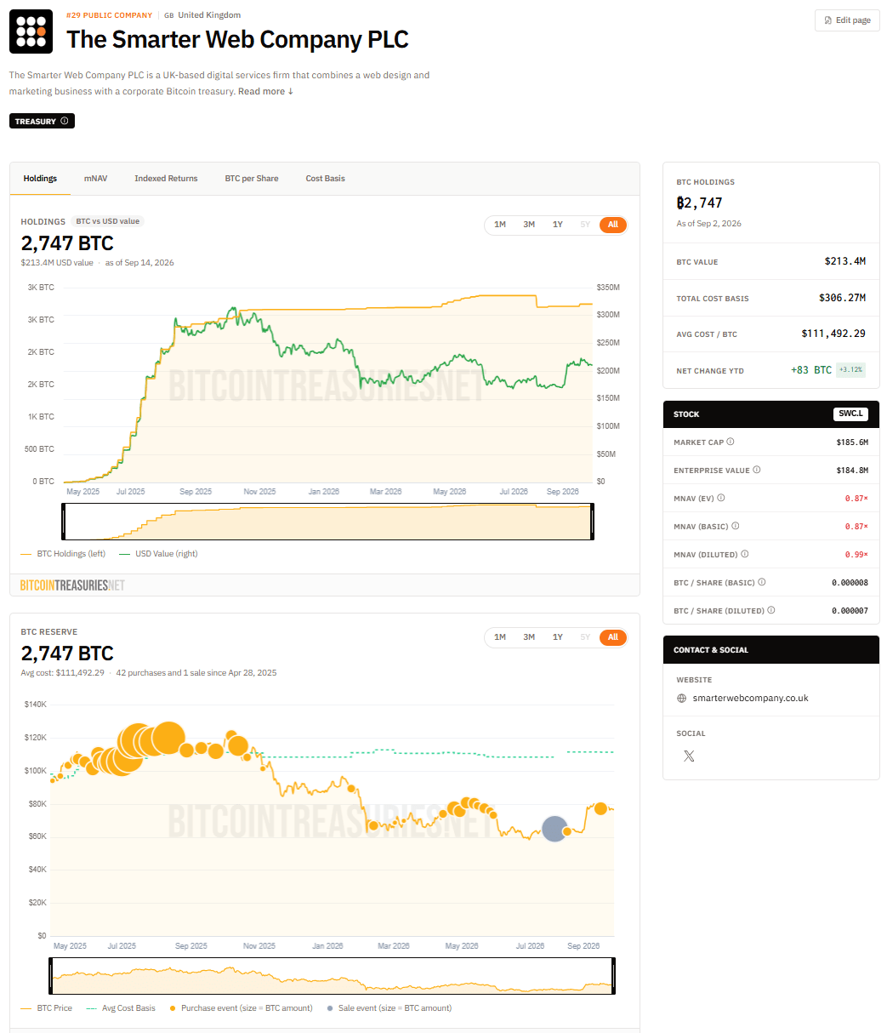Open the X social media icon
887x1033 pixels.
pyautogui.click(x=689, y=756)
